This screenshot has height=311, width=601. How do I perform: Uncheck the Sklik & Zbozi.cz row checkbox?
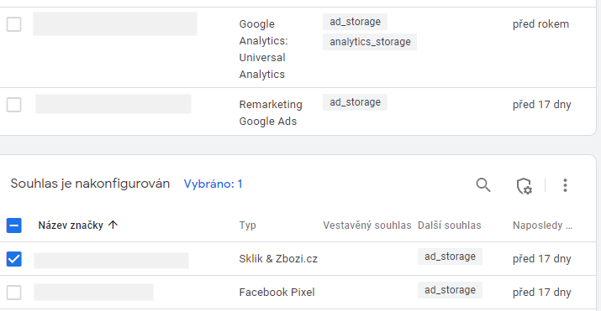coord(13,259)
